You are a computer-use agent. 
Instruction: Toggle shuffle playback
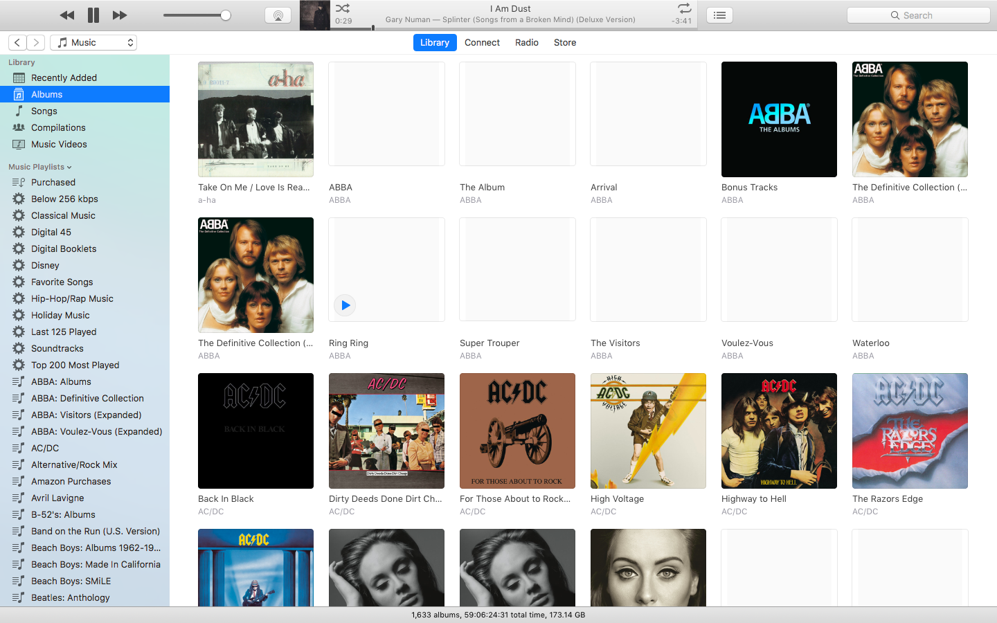point(343,8)
